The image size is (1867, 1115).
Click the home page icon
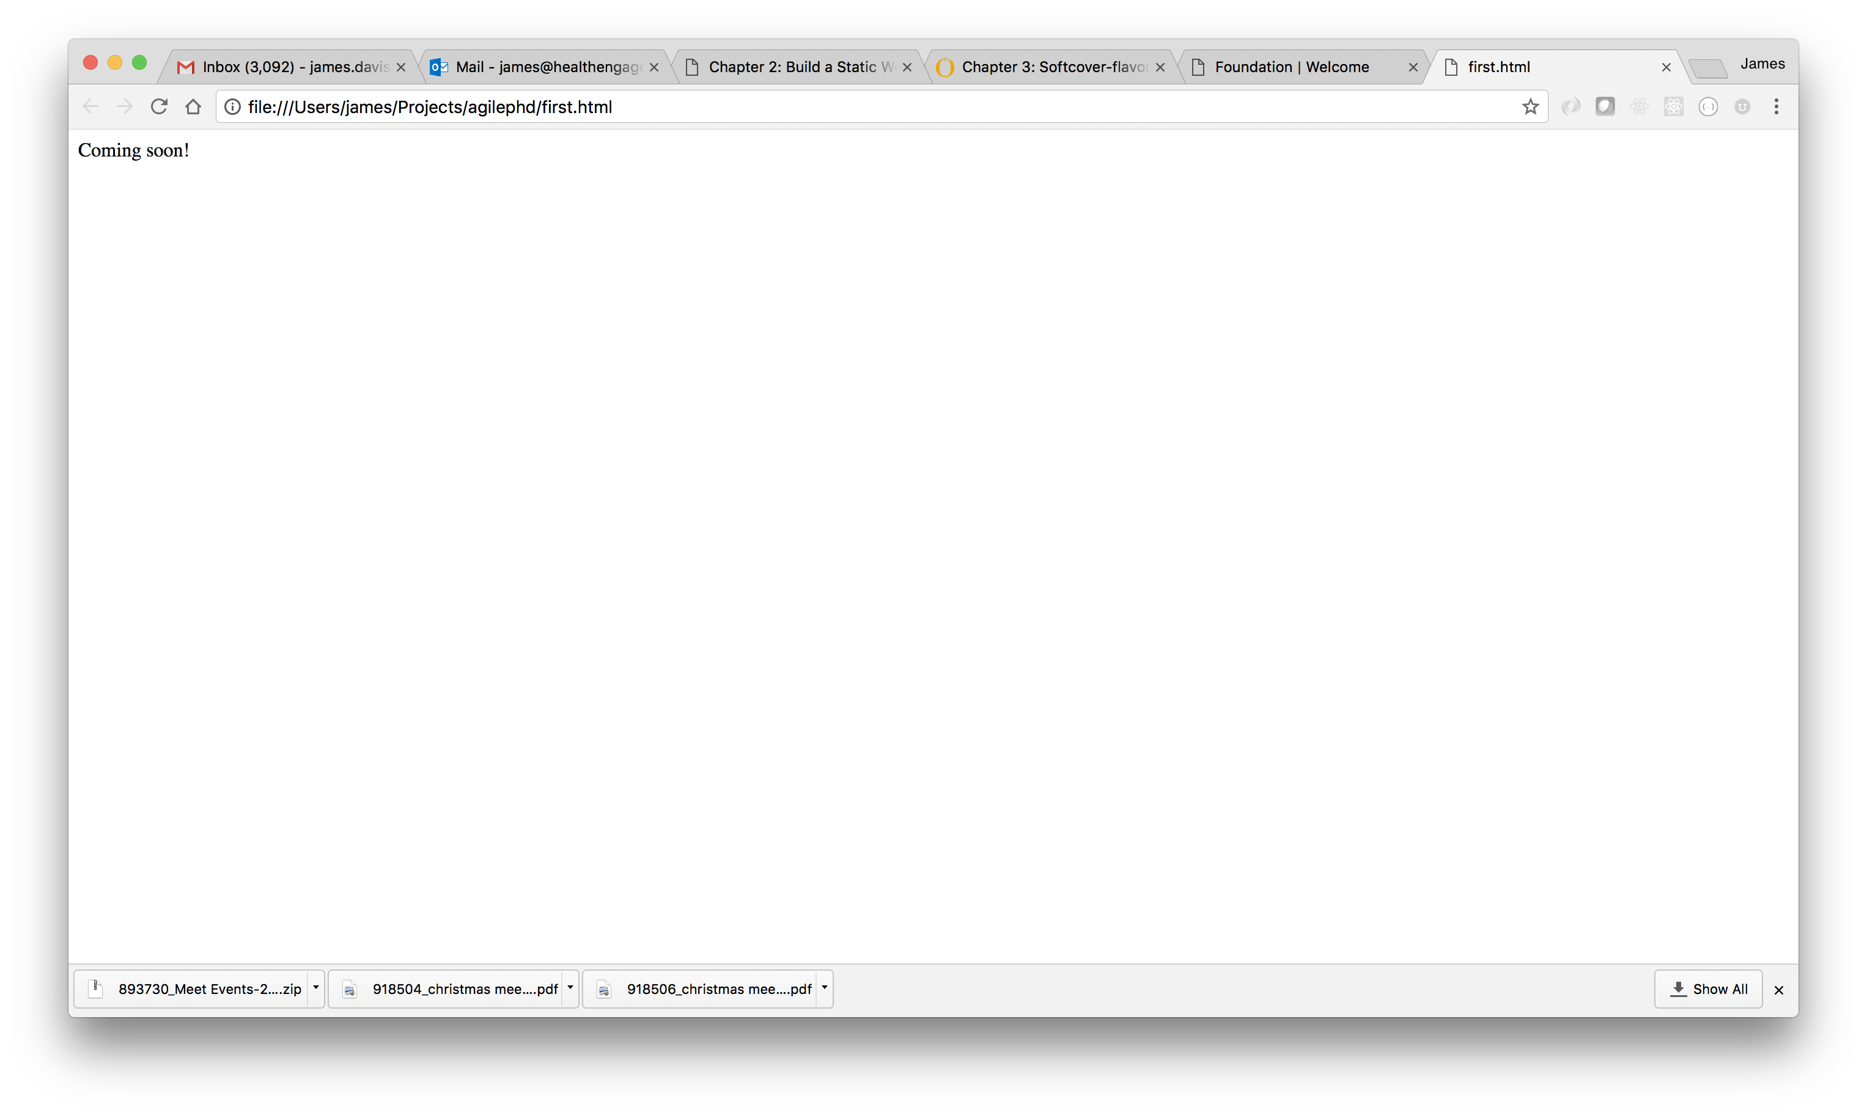(x=193, y=106)
